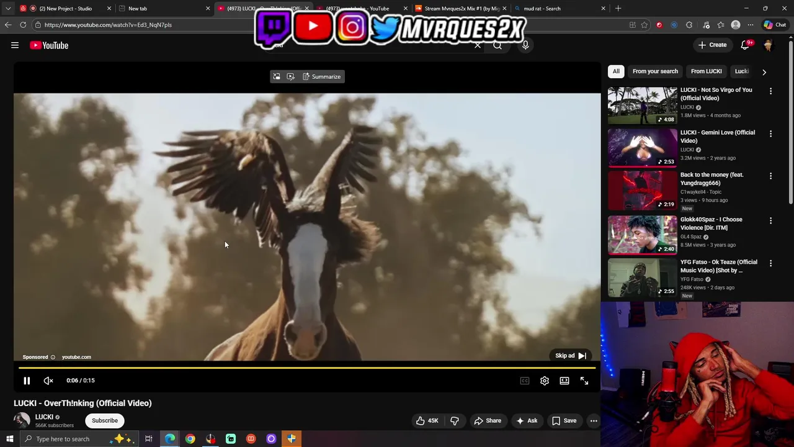This screenshot has width=794, height=447.
Task: Open the tab search dropdown arrow
Action: pos(7,9)
